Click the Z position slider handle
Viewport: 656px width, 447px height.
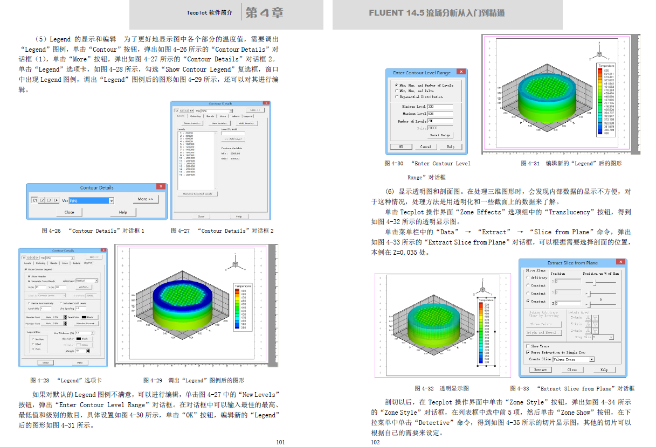pos(590,305)
